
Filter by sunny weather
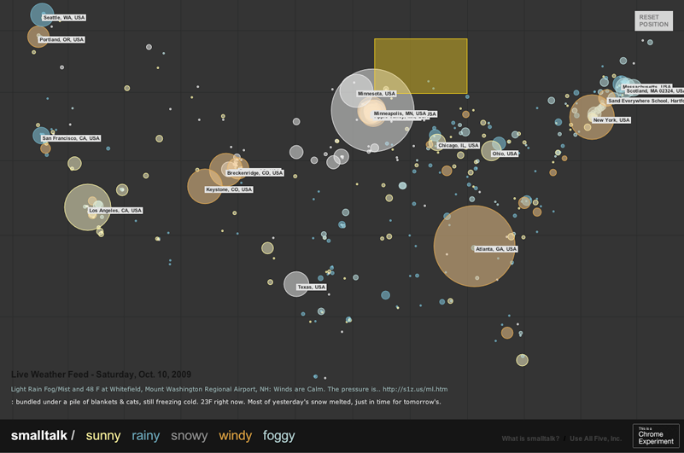103,436
